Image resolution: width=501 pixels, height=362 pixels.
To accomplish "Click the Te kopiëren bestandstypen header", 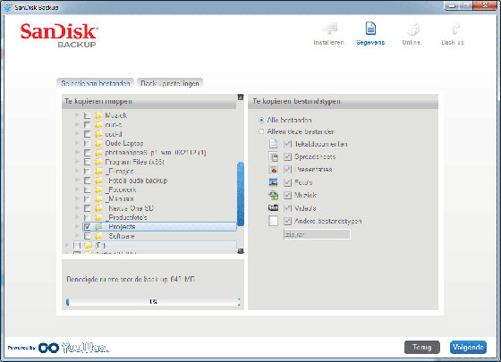I will point(343,102).
